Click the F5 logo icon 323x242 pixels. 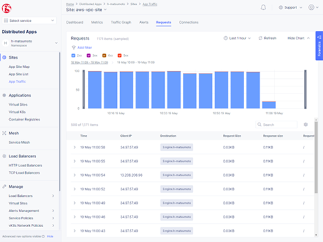point(6,8)
